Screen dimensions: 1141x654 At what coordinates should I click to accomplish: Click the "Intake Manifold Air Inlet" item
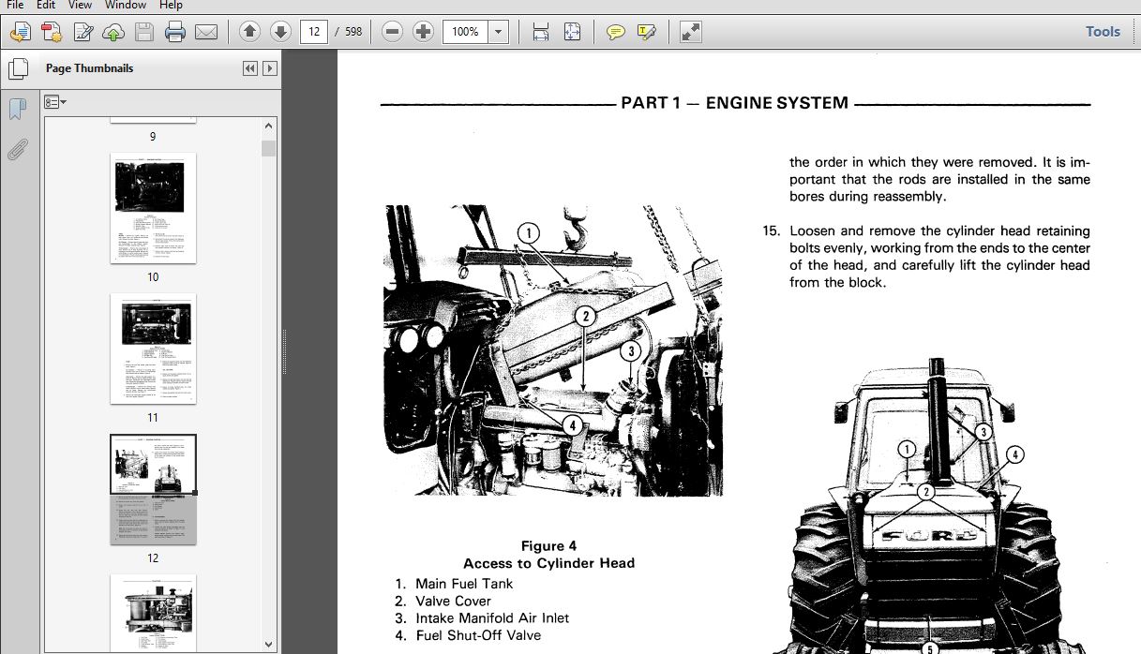coord(492,618)
